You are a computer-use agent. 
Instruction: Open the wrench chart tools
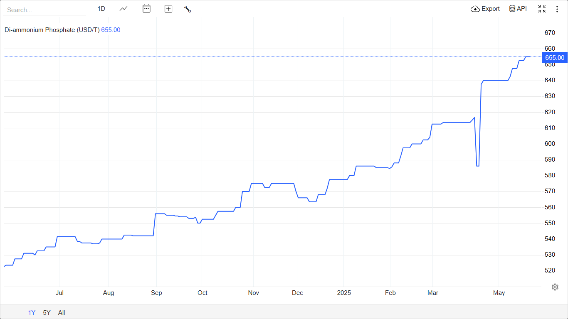tap(188, 9)
